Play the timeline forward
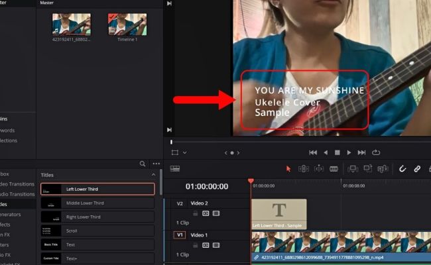The image size is (431, 265). coord(349,152)
